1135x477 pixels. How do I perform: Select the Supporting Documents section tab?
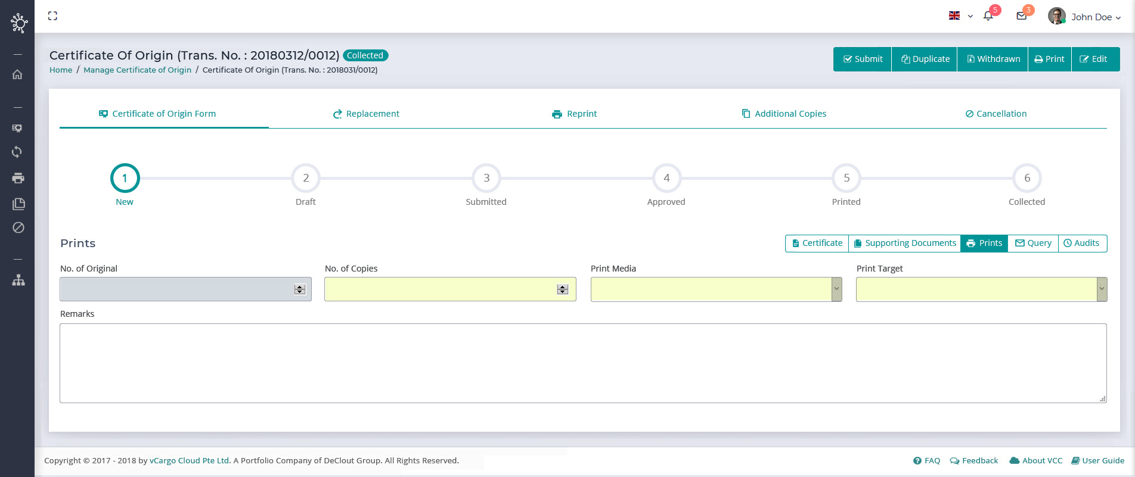click(x=904, y=243)
